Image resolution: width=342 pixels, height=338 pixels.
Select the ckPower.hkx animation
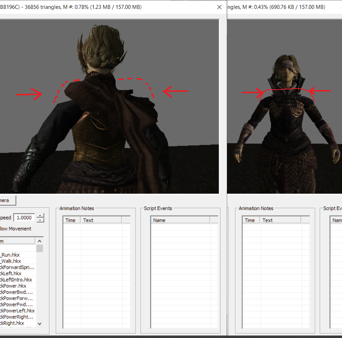point(18,286)
